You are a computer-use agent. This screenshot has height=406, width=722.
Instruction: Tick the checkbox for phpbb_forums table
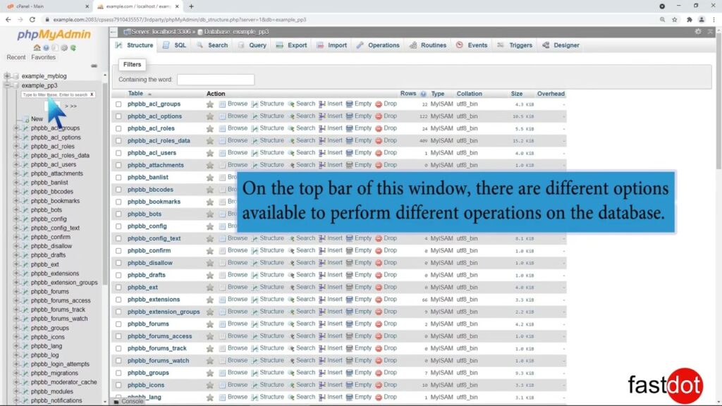118,324
